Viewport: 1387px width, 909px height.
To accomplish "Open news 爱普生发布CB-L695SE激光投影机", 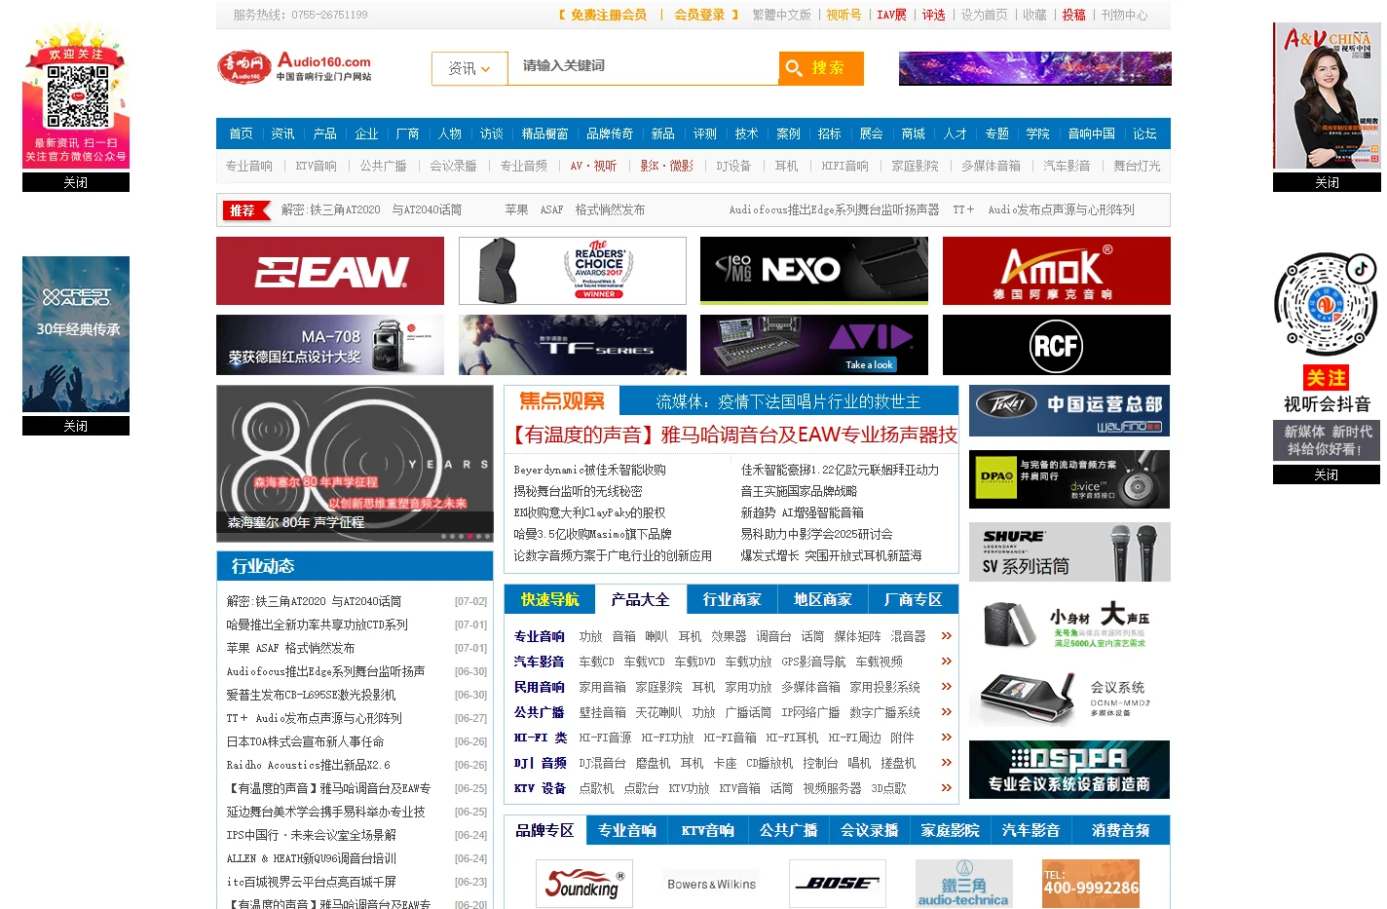I will pos(311,695).
